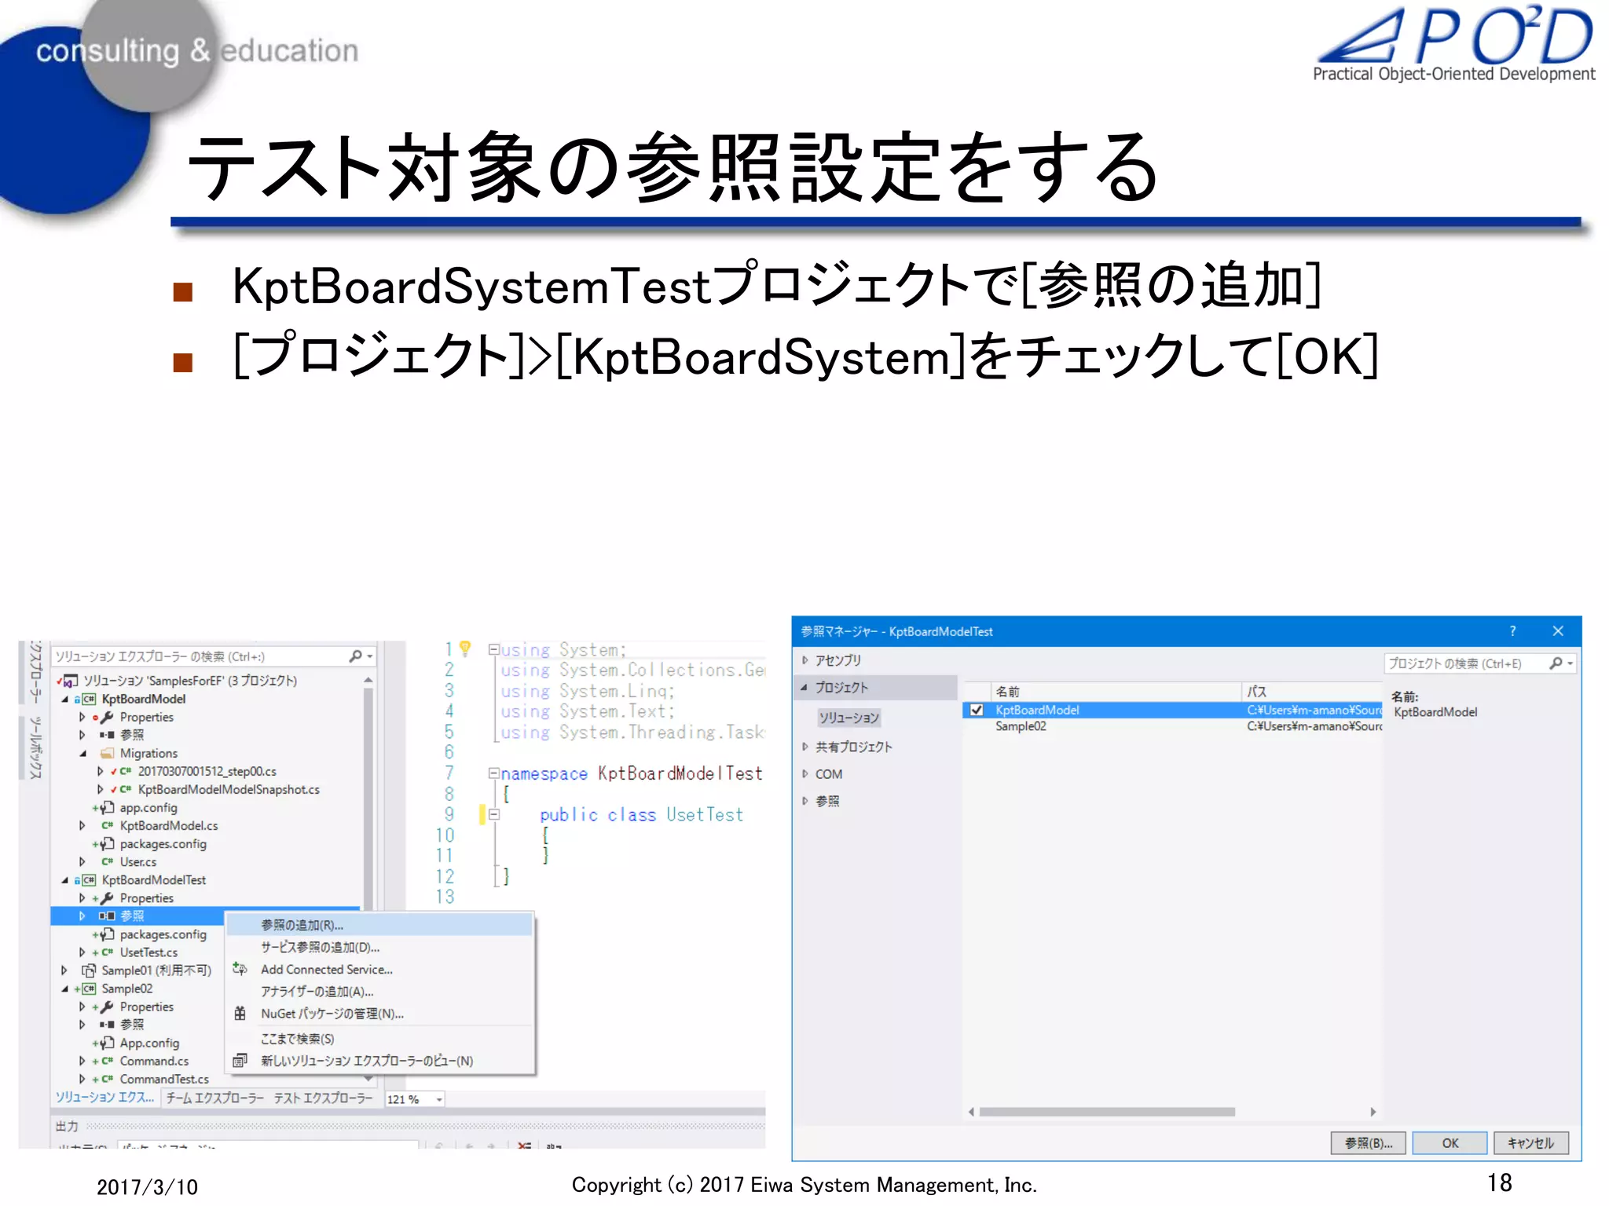Switch to ソリューション エクス... tab
Screen dimensions: 1609x1206
pyautogui.click(x=104, y=1098)
